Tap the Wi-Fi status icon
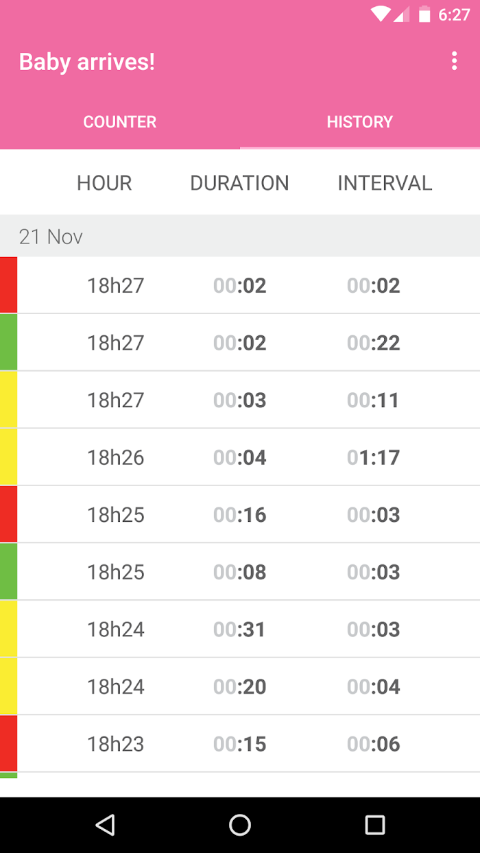 381,14
